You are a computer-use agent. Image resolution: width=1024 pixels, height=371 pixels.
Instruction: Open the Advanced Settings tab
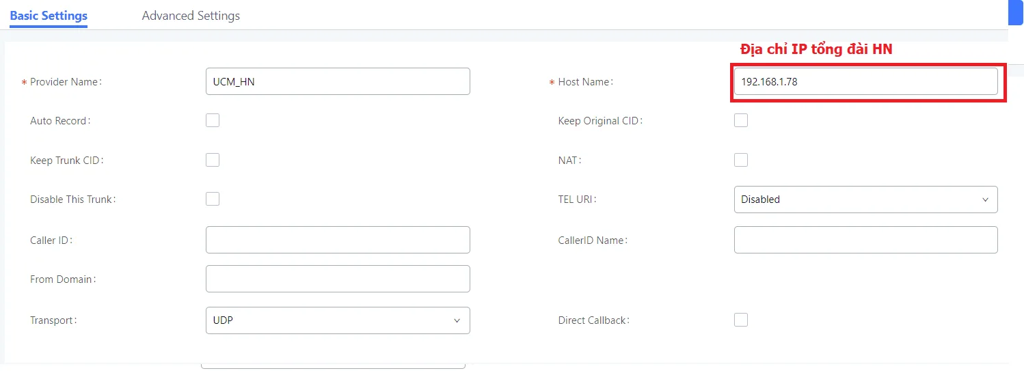click(191, 15)
